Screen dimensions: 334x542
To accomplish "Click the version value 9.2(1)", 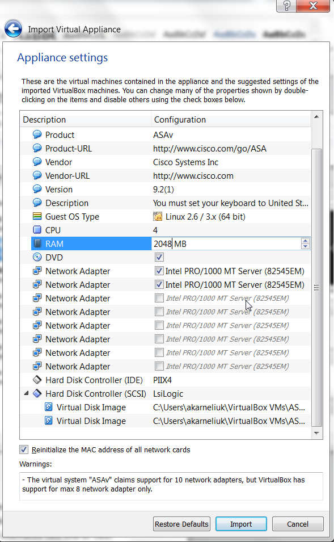I will pos(163,190).
